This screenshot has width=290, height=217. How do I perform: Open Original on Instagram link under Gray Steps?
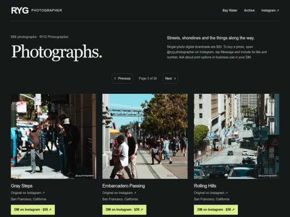tap(27, 193)
